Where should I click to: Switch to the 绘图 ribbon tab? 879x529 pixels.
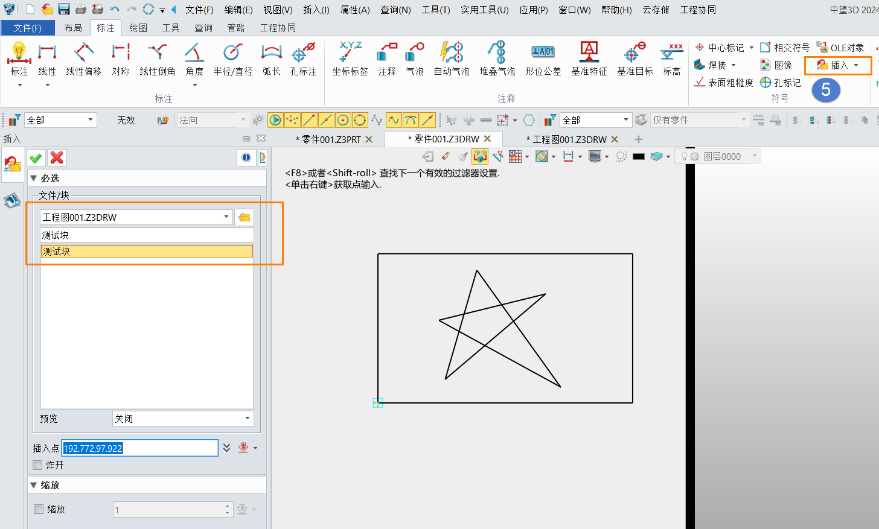click(138, 28)
